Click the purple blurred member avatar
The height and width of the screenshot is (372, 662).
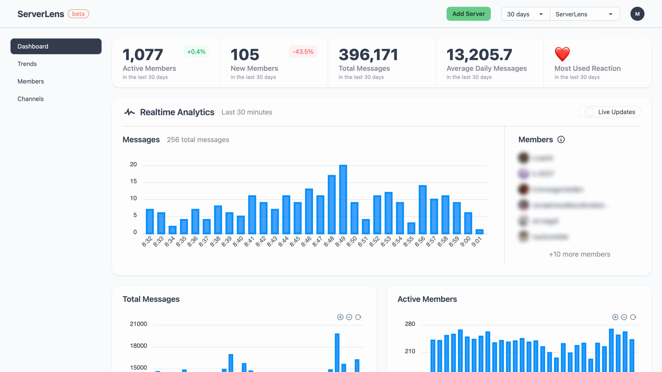[524, 173]
